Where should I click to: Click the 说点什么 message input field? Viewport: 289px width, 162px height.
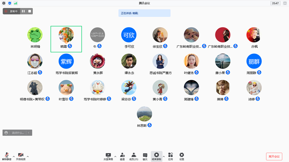(18, 133)
